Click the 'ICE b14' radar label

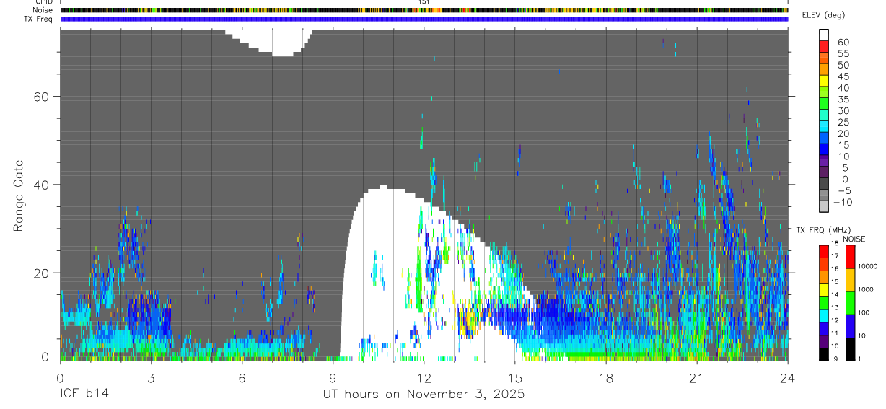tap(85, 395)
